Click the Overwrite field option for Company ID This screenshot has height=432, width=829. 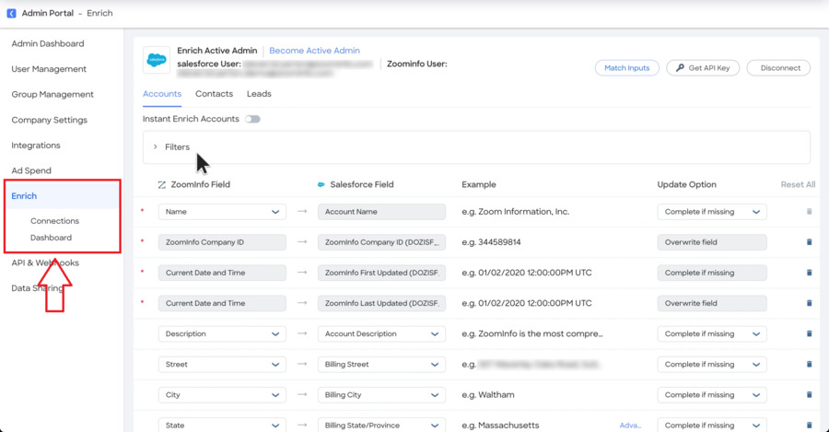coord(712,242)
